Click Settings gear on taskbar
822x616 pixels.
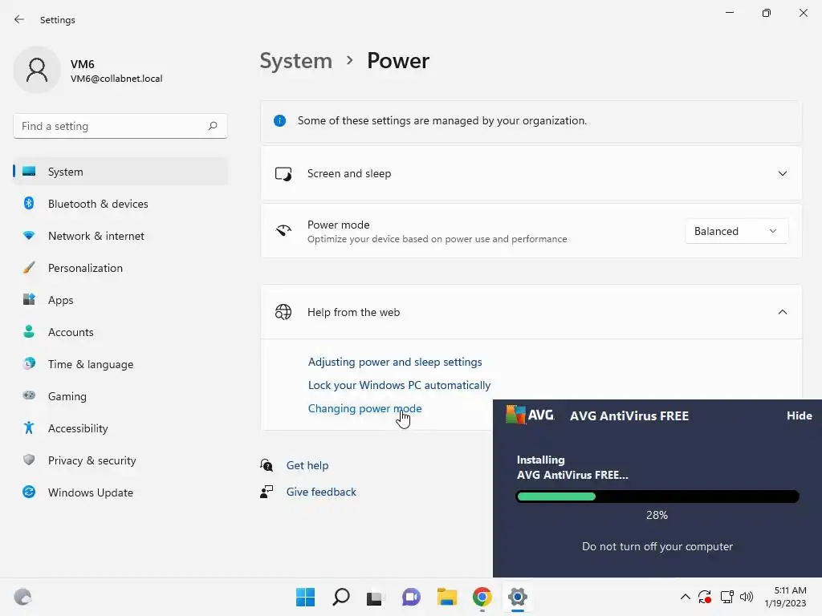coord(518,597)
